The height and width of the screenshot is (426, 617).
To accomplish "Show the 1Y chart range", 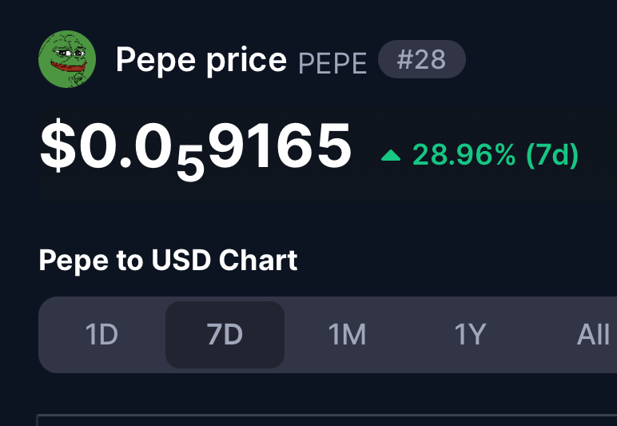I will coord(470,335).
